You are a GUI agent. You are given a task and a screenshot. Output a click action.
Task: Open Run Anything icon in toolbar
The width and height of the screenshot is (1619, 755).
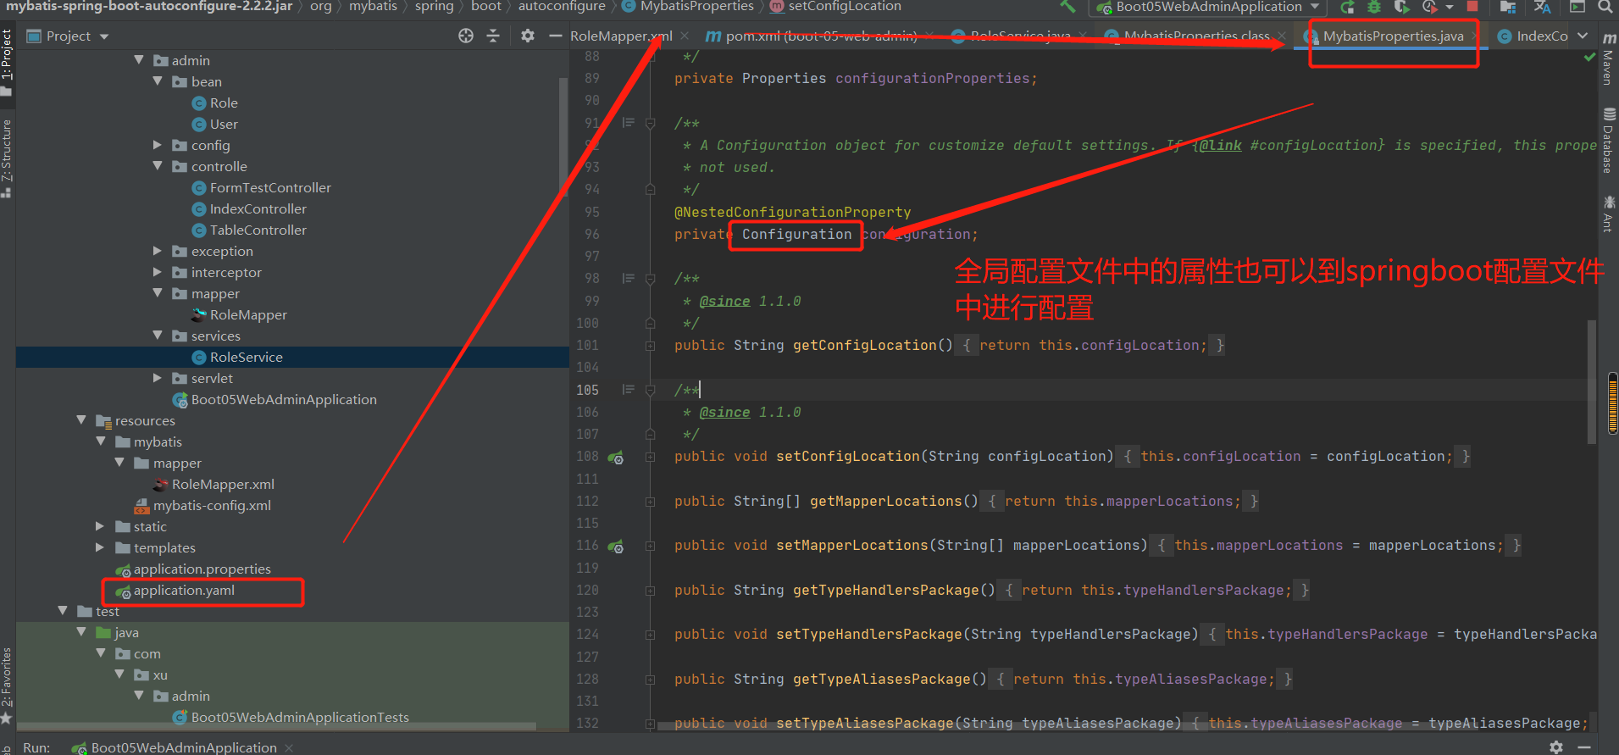[1577, 7]
